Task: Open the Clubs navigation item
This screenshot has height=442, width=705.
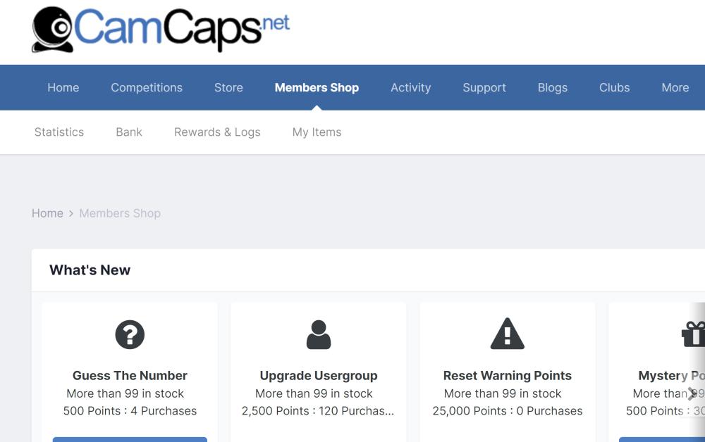Action: pos(614,88)
